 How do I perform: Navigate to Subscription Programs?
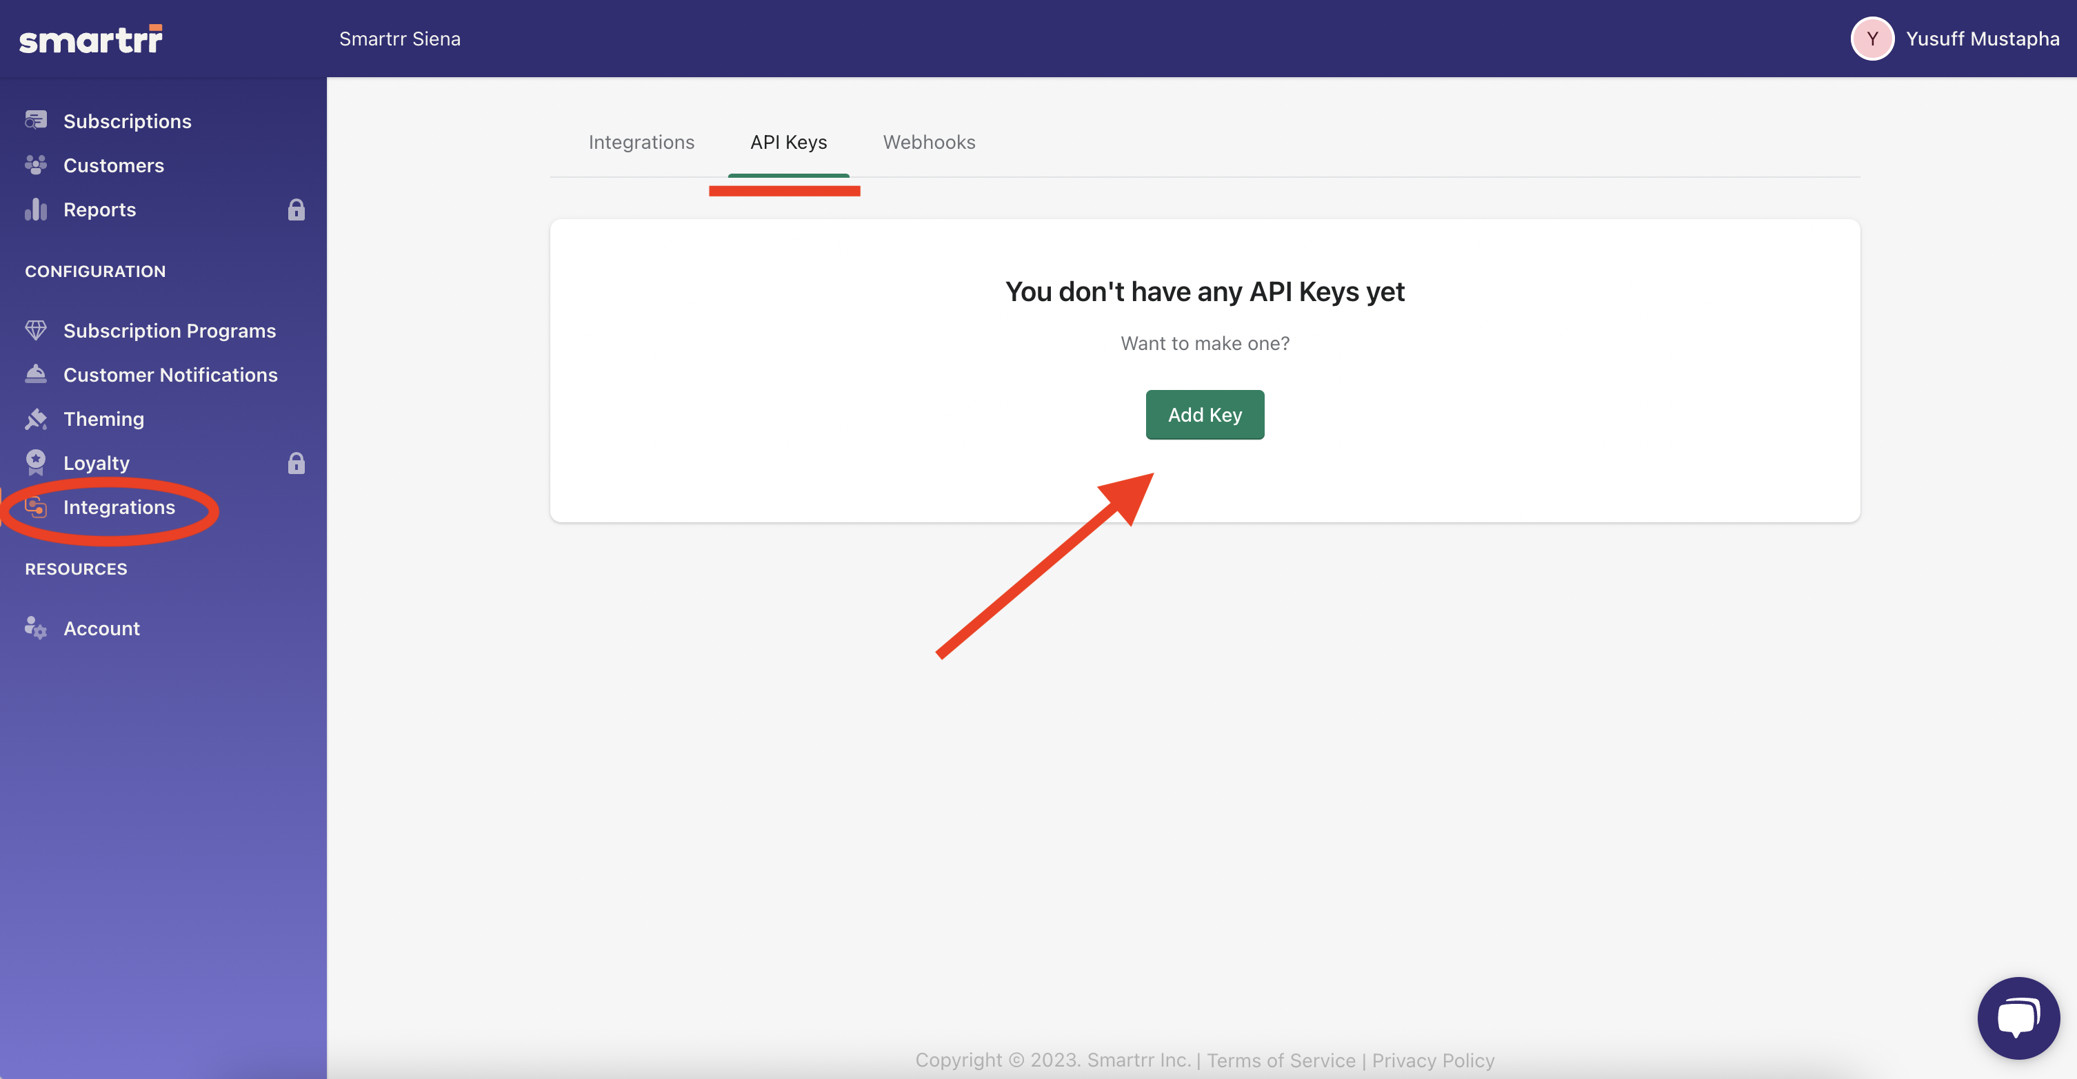tap(170, 331)
